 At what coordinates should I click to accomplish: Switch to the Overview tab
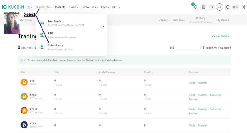pos(26,20)
